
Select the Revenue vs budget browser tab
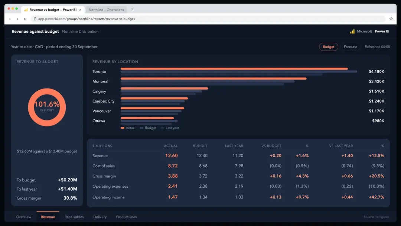click(x=53, y=10)
